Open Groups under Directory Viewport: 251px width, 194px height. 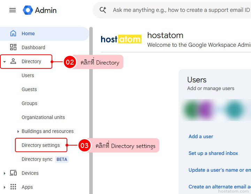pos(29,103)
